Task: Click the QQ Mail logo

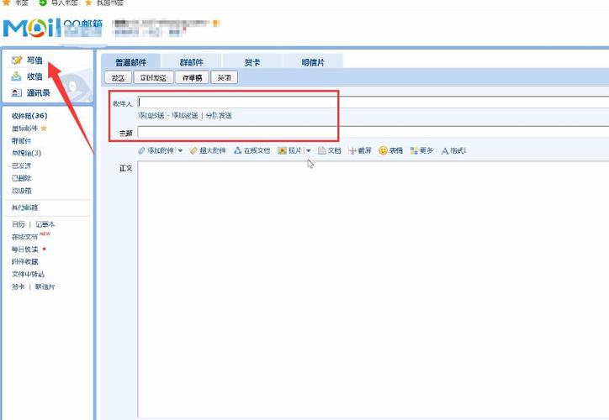Action: (x=53, y=27)
